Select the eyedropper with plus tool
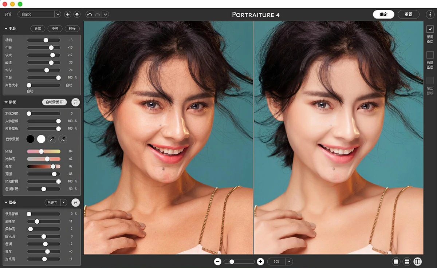This screenshot has width=437, height=268. [x=63, y=139]
